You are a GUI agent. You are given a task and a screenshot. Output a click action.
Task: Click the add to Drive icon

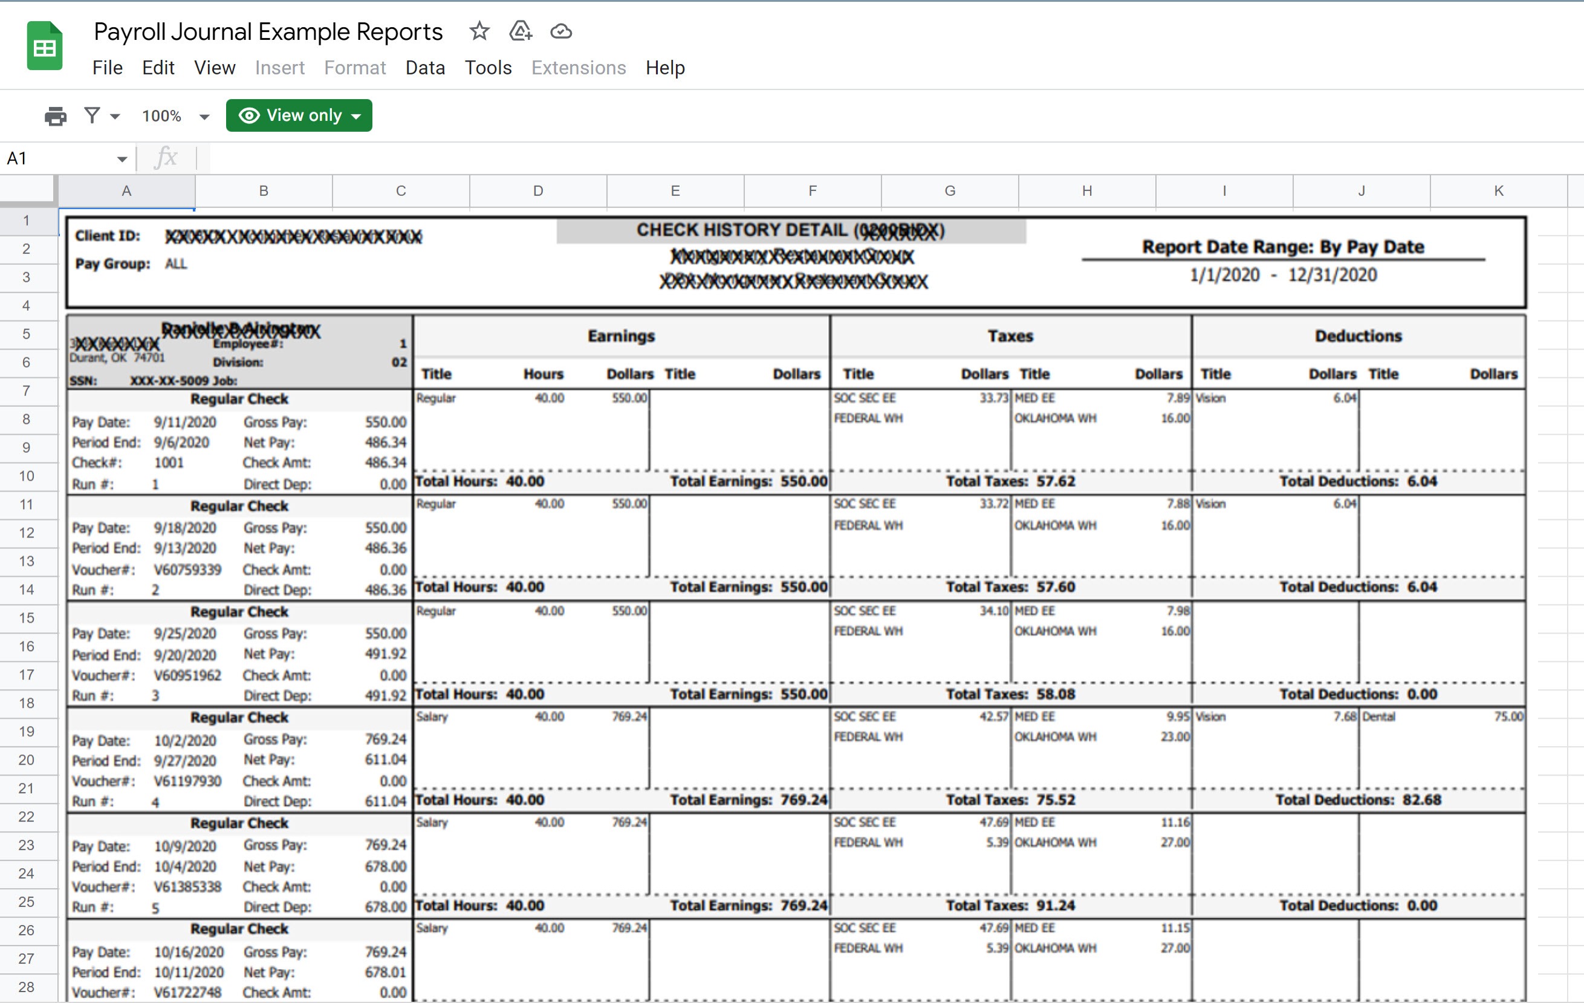point(521,31)
